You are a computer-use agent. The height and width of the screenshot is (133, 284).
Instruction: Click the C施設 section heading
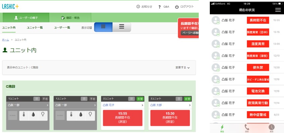[11, 86]
